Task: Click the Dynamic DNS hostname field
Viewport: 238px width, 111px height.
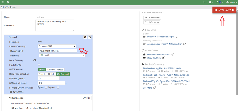Action: click(58, 51)
